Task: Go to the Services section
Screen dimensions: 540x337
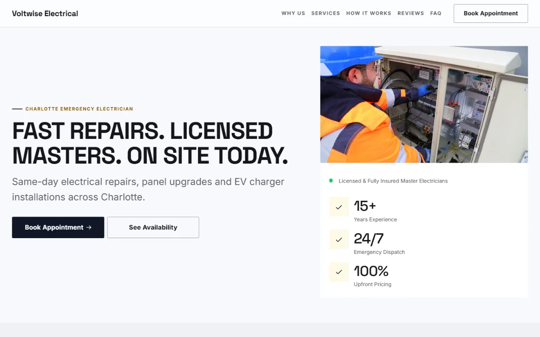Action: 326,13
